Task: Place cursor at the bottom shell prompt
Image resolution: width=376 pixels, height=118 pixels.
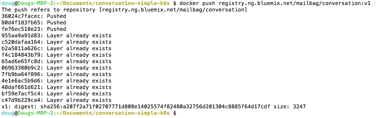Action: coord(179,113)
